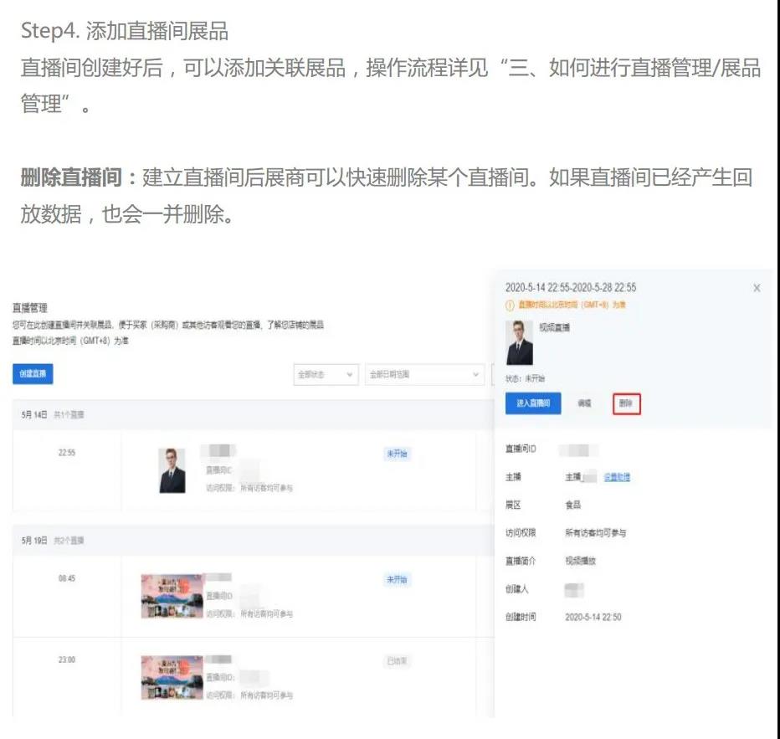This screenshot has width=780, height=739.
Task: Click 直播简介 value 视频播放
Action: [x=581, y=561]
